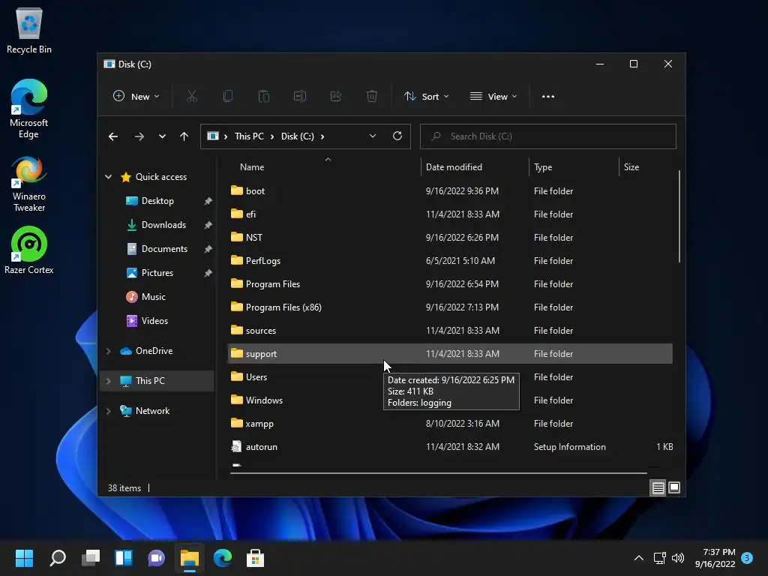Select the Program Files (x86) folder
Screen dimensions: 768x576
tap(450, 307)
